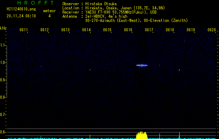Click the 0617 time marker
This screenshot has width=219, height=139.
[x=149, y=30]
